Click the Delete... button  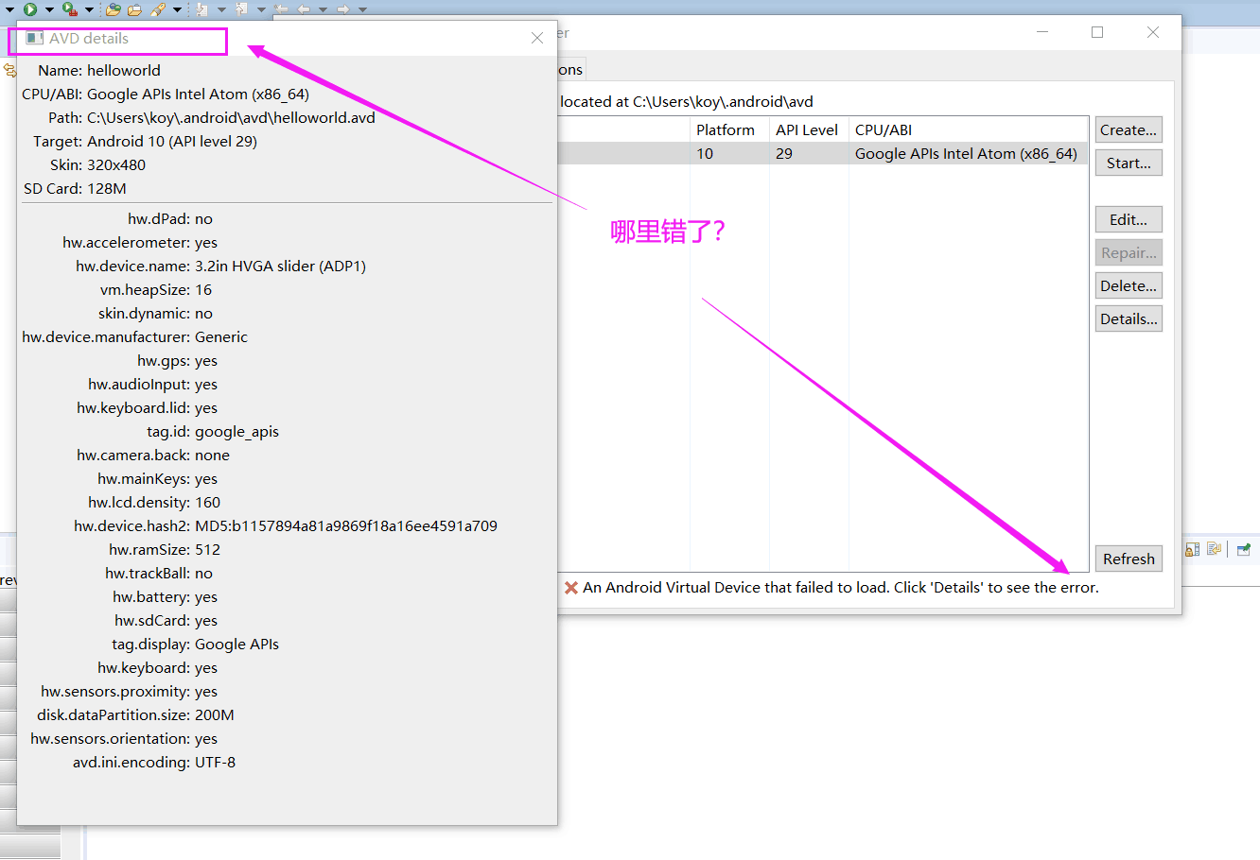(1129, 285)
